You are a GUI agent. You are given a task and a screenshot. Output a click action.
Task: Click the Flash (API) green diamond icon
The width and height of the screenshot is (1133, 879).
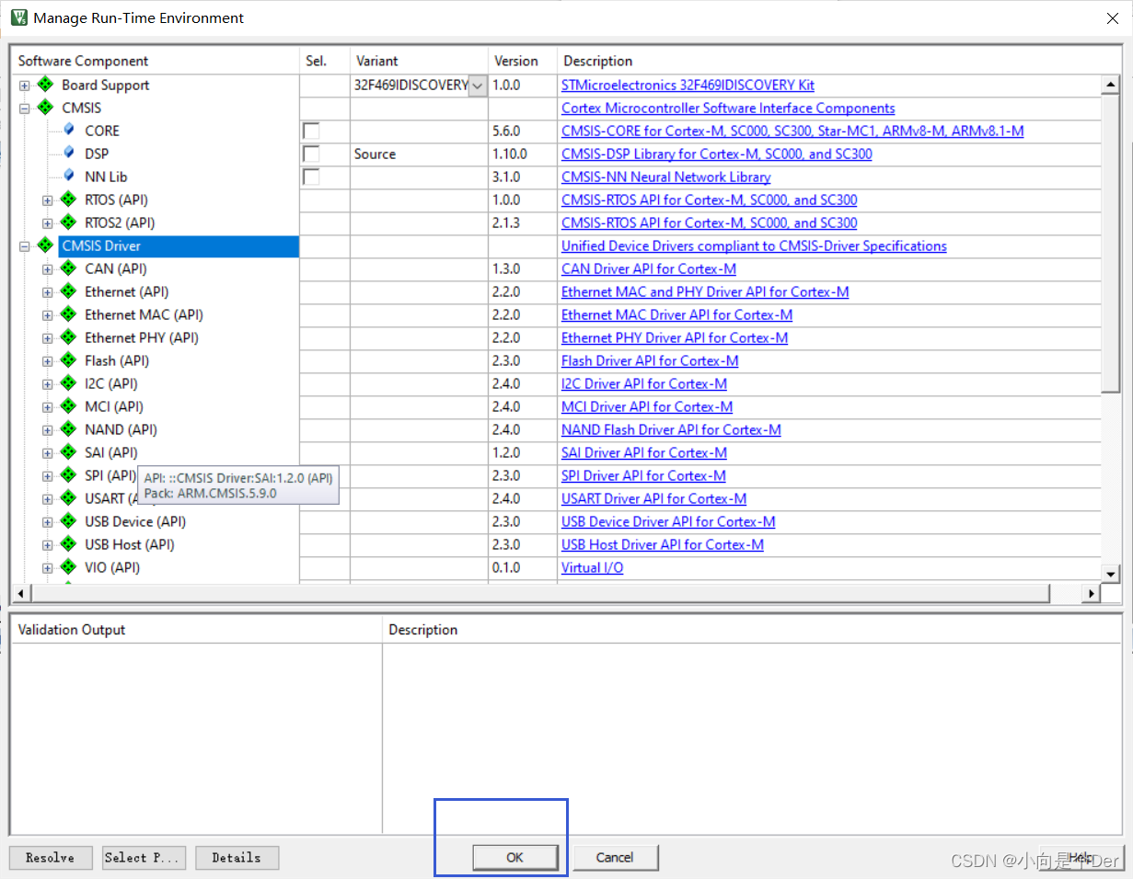tap(68, 360)
